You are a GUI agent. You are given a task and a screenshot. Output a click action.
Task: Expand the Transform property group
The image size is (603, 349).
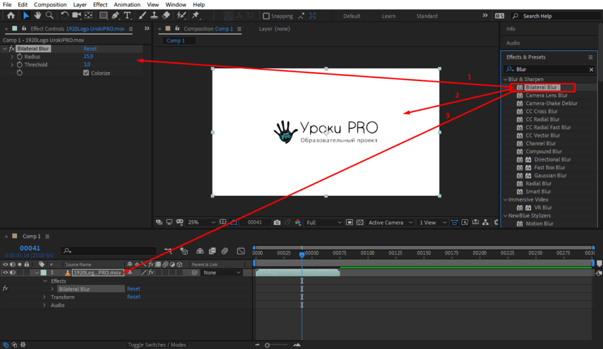(x=44, y=297)
